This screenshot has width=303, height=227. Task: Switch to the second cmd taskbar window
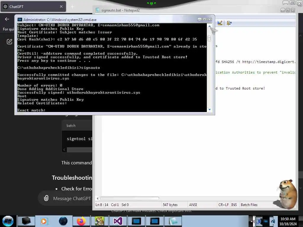[x=154, y=221]
